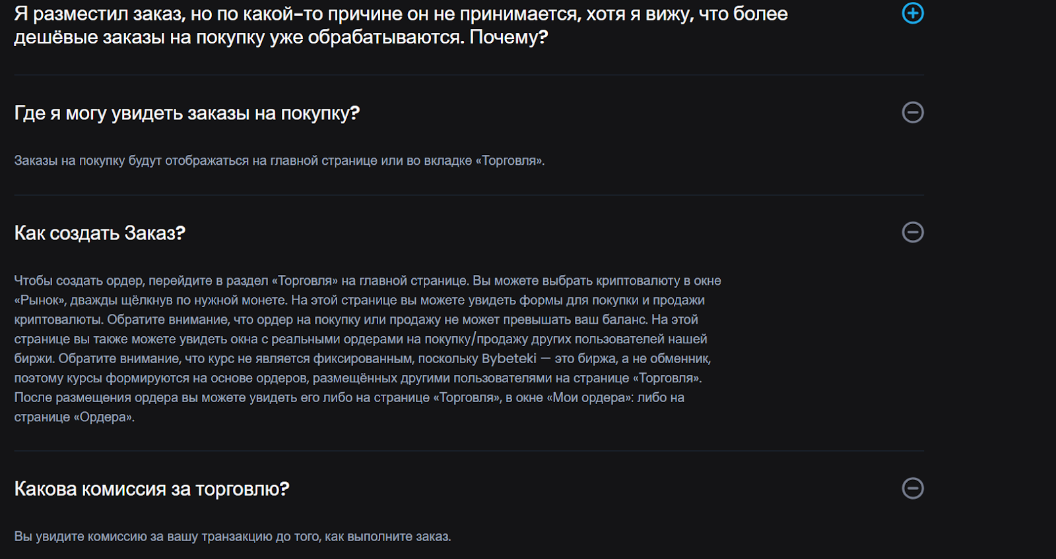Collapse 'Какова комиссия за торговлю?' using minus icon
Image resolution: width=1056 pixels, height=559 pixels.
(913, 488)
